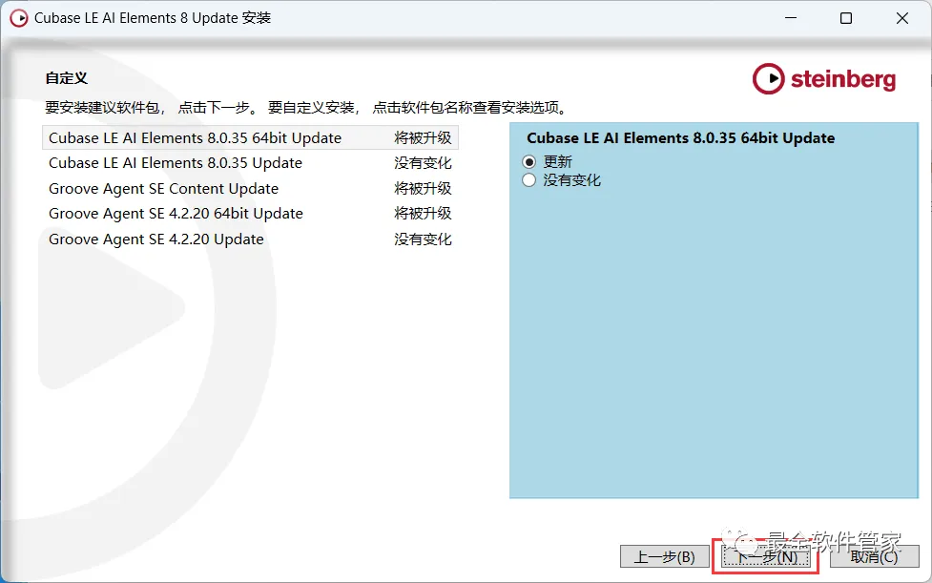932x583 pixels.
Task: Select Cubase LE AI Elements 8.0.35 64bit Update row
Action: (x=250, y=137)
